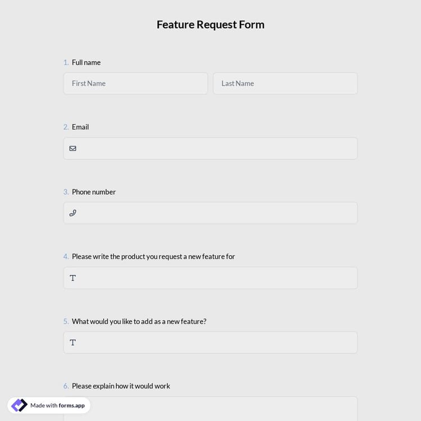Image resolution: width=421 pixels, height=421 pixels.
Task: Click inside the Email text box
Action: point(216,149)
